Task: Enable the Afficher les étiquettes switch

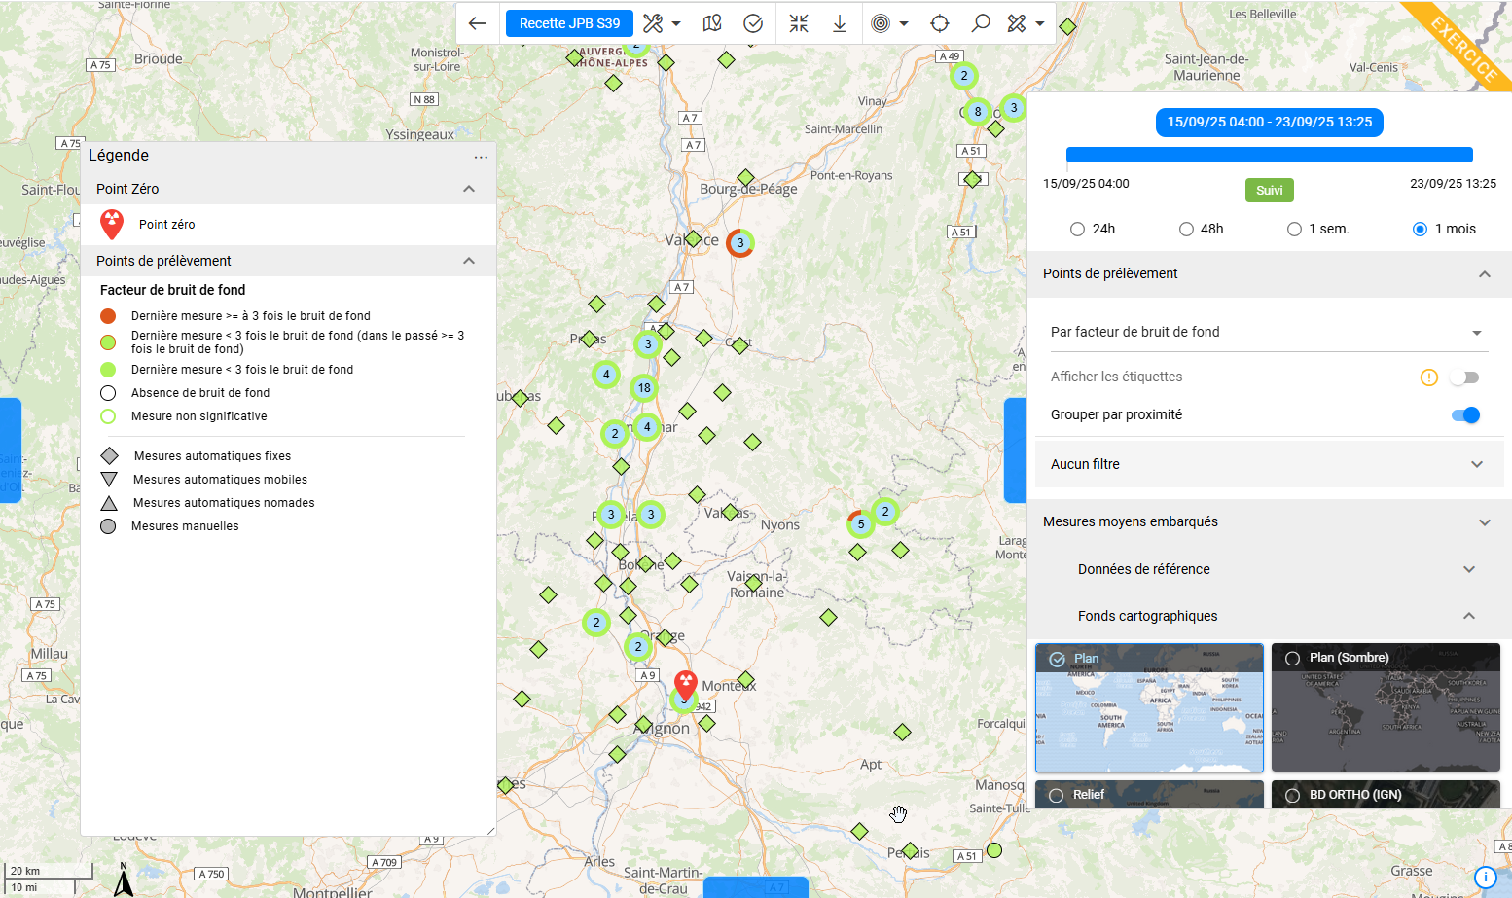Action: [x=1464, y=377]
